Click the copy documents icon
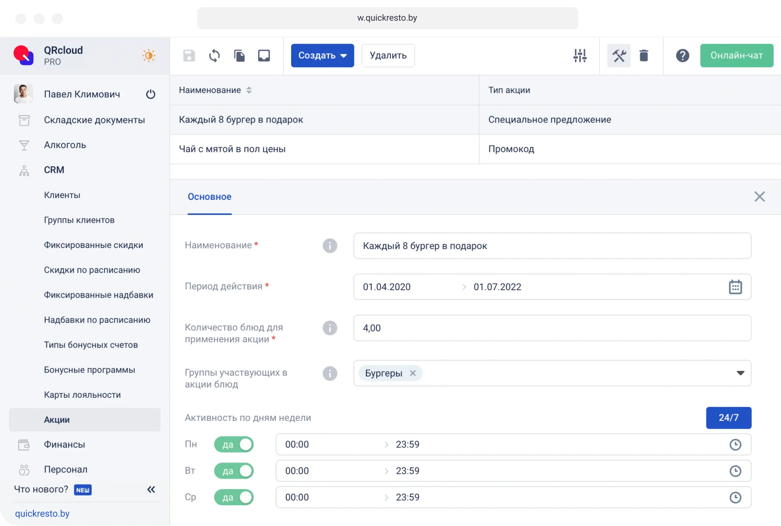 tap(239, 56)
